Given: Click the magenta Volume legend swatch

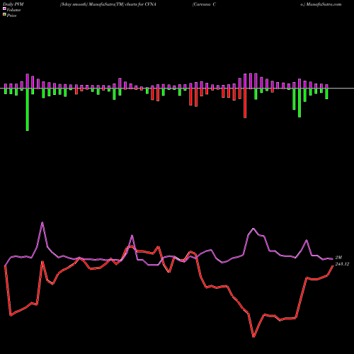Looking at the screenshot, I should coord(4,9).
